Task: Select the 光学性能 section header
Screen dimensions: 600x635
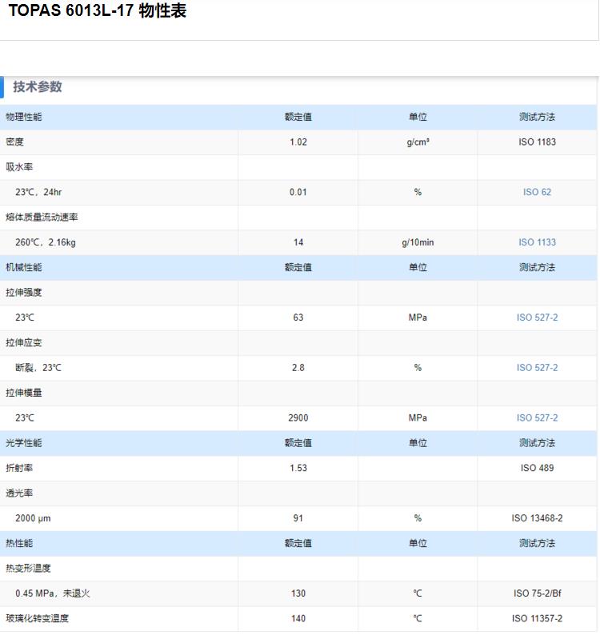Action: tap(24, 443)
